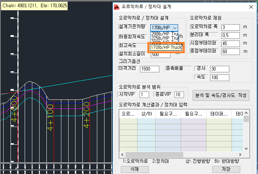The height and width of the screenshot is (174, 258).
Task: Click the 이격거리 input showing 1500
Action: click(150, 69)
